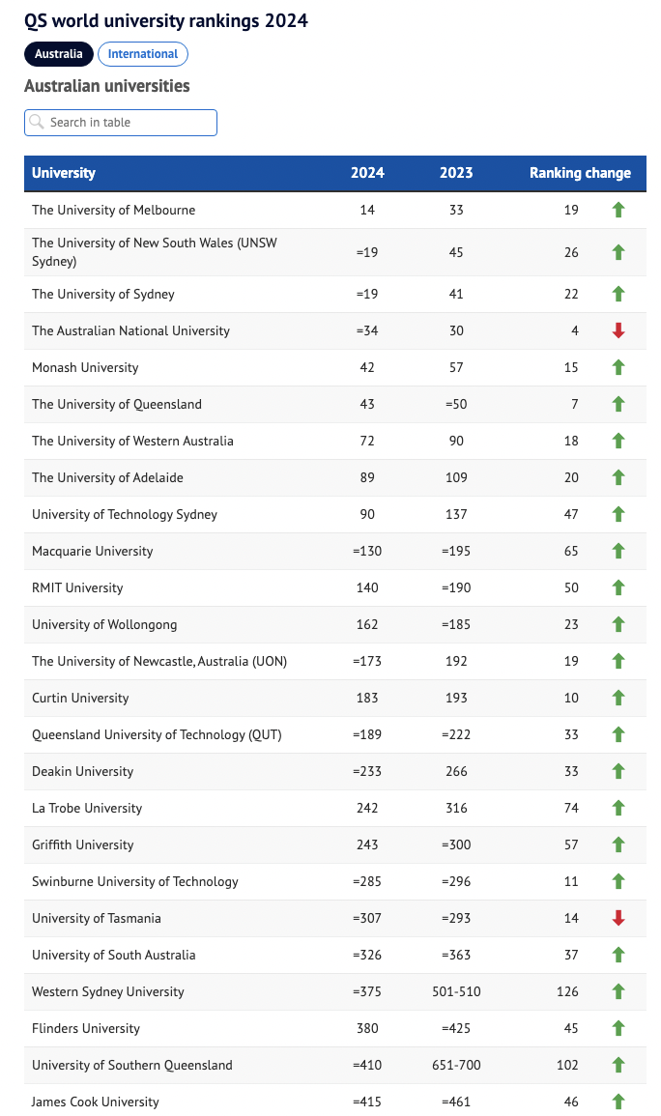Click the search magnifier icon
Screen dimensions: 661x1116
tap(38, 123)
